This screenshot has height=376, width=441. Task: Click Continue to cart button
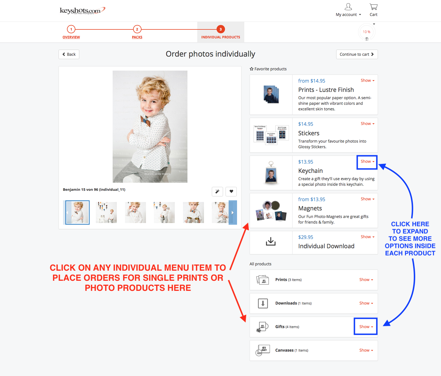[x=357, y=54]
